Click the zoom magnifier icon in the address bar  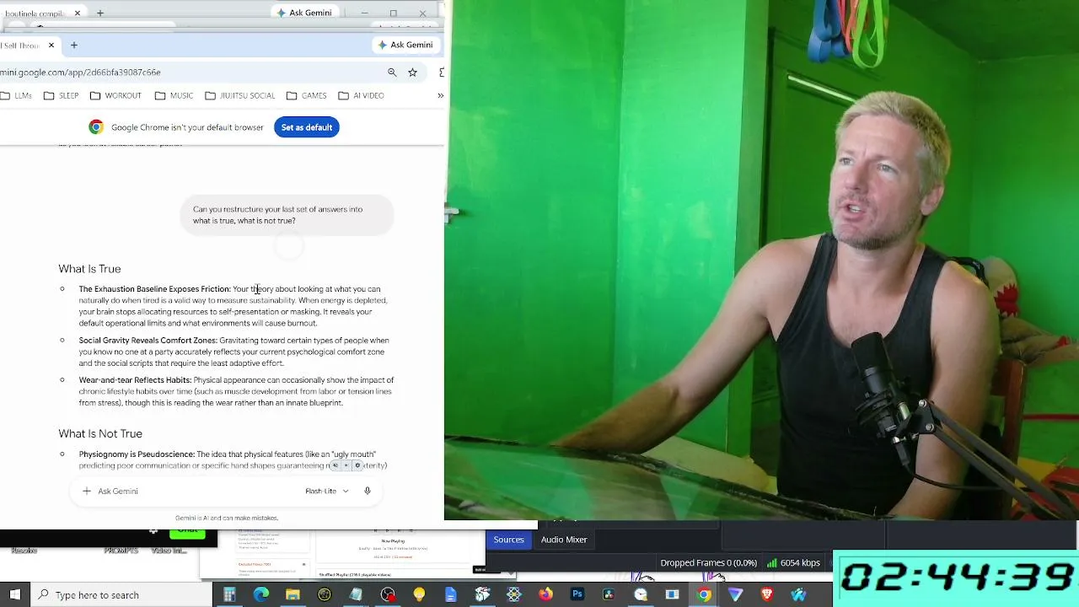point(392,73)
